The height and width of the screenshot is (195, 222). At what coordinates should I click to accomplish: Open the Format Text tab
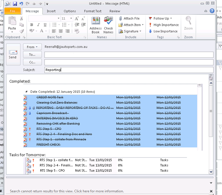click(92, 11)
